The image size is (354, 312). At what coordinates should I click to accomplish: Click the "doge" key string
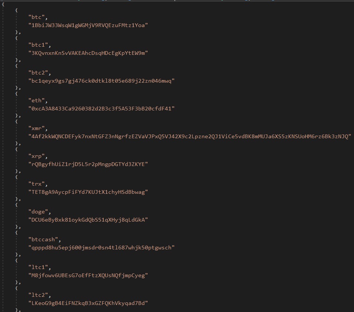tap(38, 212)
